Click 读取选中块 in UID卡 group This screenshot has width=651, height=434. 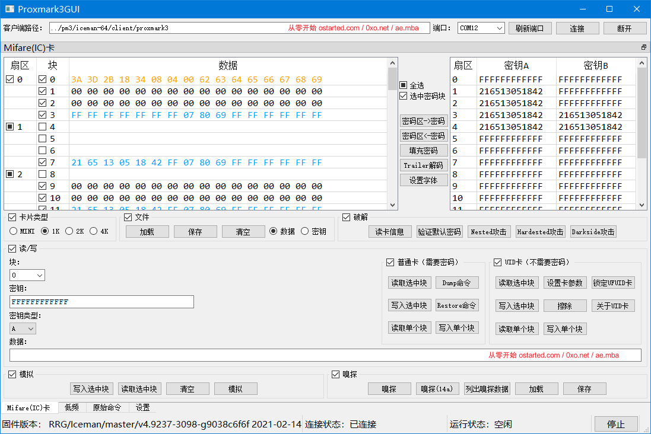coord(517,283)
